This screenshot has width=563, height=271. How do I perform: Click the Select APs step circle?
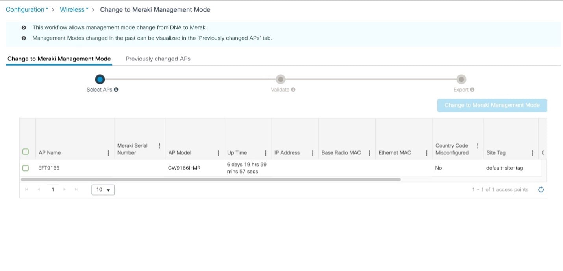tap(100, 79)
